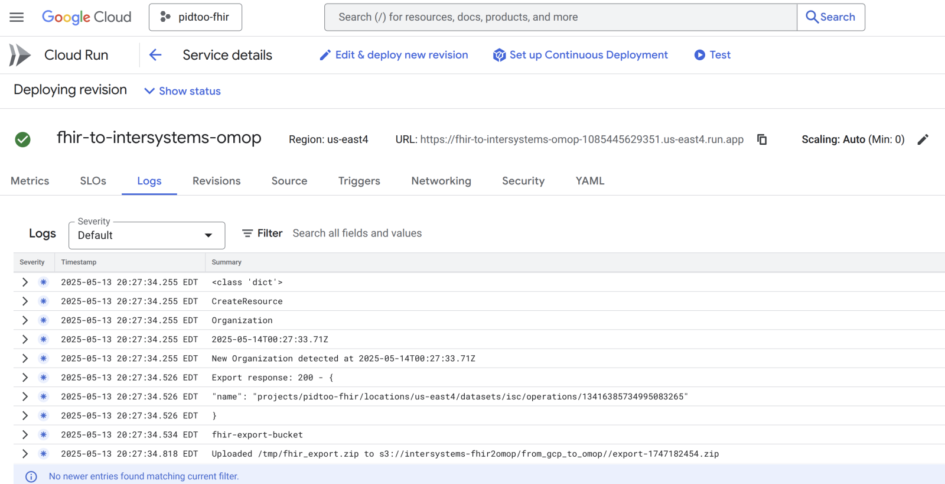Expand the fhir-export-bucket log entry
This screenshot has width=945, height=484.
(25, 435)
